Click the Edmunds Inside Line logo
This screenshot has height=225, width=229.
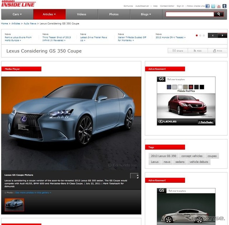(18, 4)
